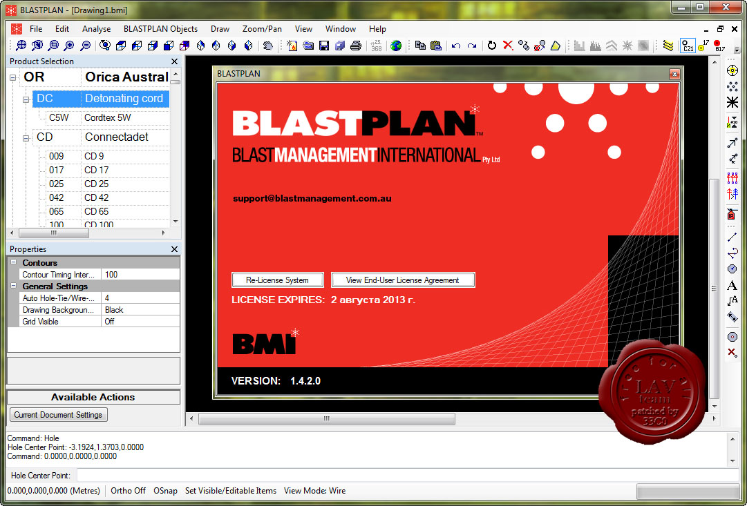Select the black asterisk tool
The height and width of the screenshot is (506, 747).
coord(732,102)
